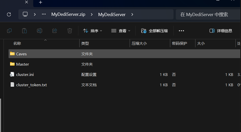The height and width of the screenshot is (132, 241).
Task: Click the share icon in toolbar
Action: coord(55,31)
